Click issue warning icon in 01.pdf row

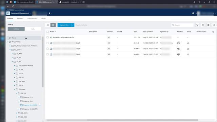tap(188, 43)
